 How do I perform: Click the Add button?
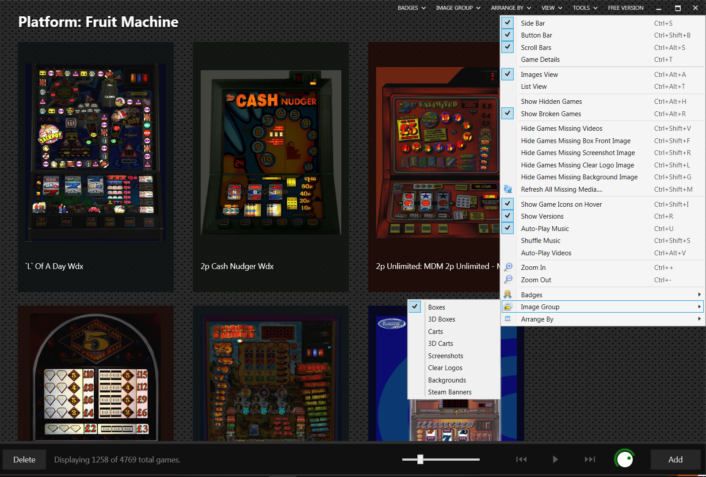(x=675, y=459)
